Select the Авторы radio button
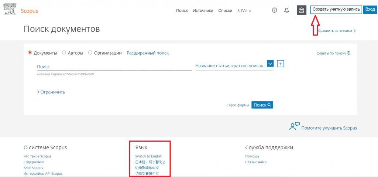The height and width of the screenshot is (177, 378). click(x=64, y=52)
